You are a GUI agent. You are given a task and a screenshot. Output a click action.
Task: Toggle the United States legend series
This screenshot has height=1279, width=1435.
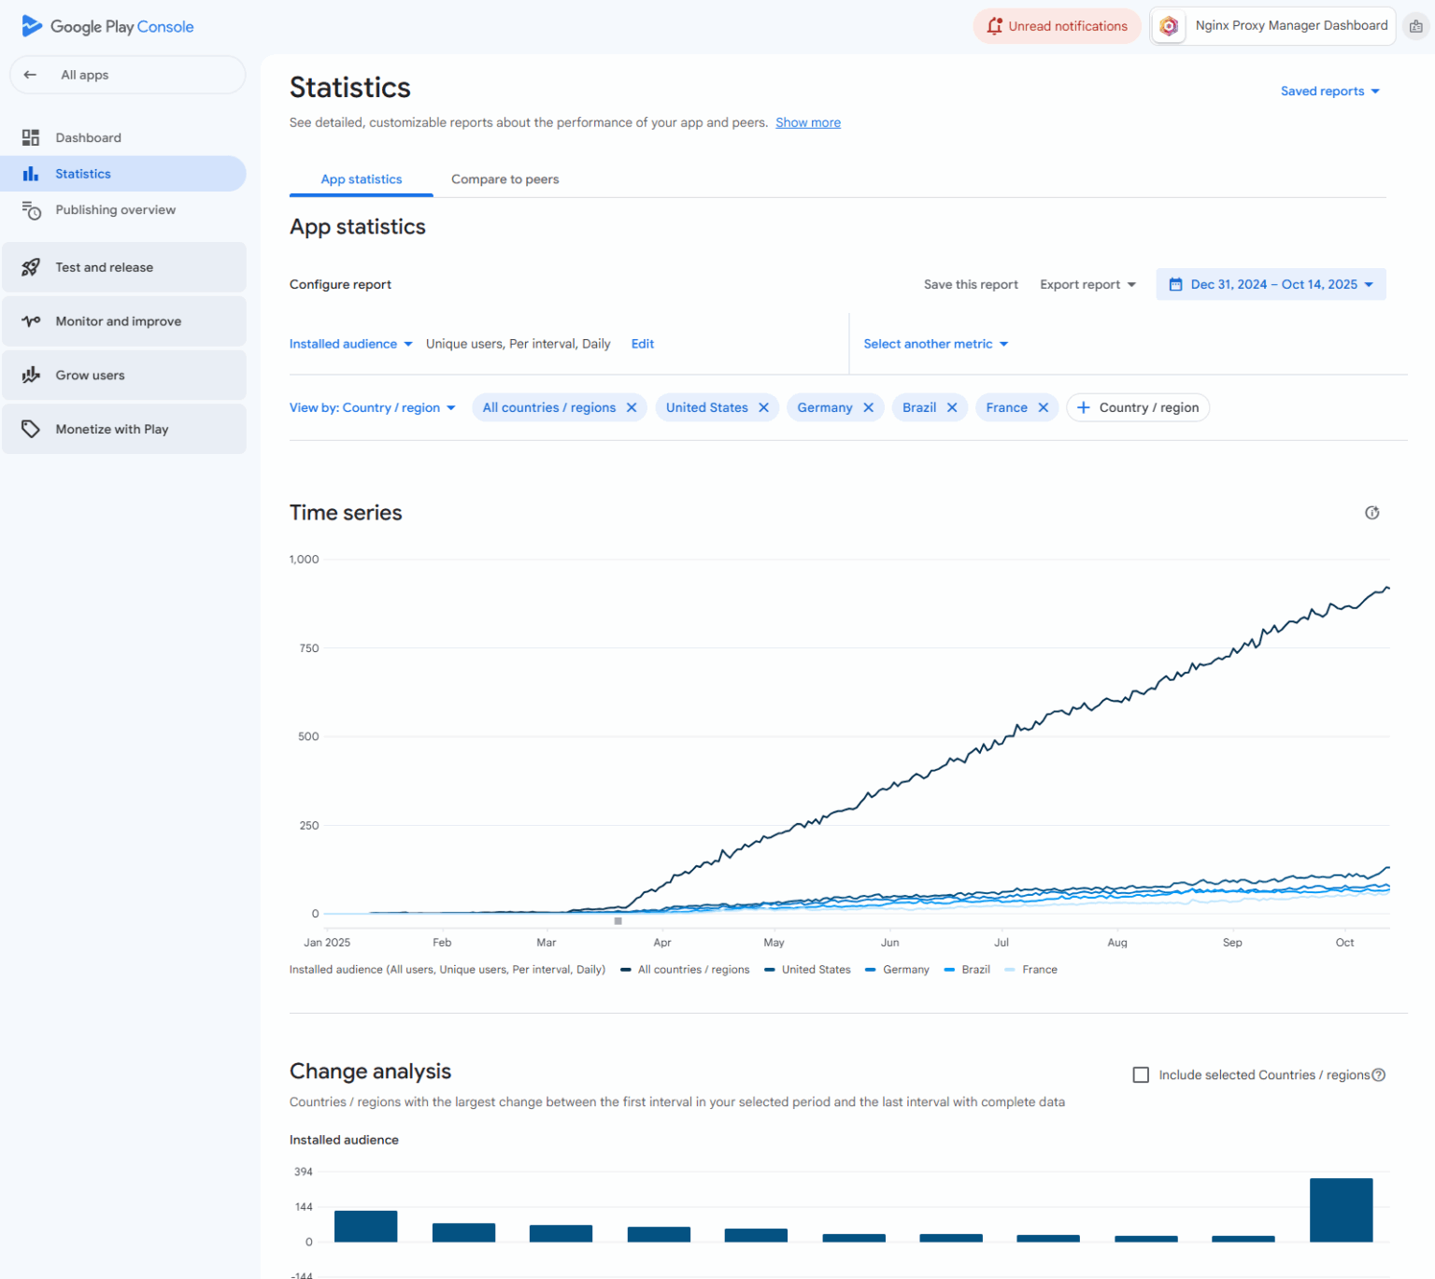tap(807, 970)
